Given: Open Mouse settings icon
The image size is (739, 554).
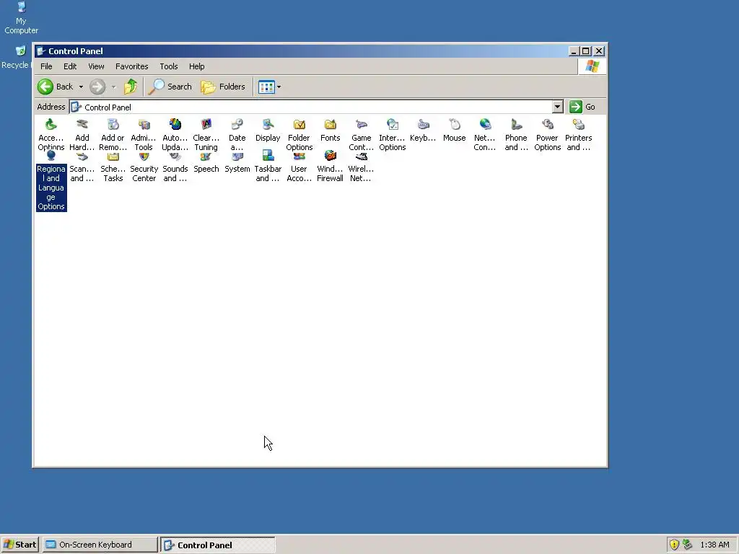Looking at the screenshot, I should 455,130.
